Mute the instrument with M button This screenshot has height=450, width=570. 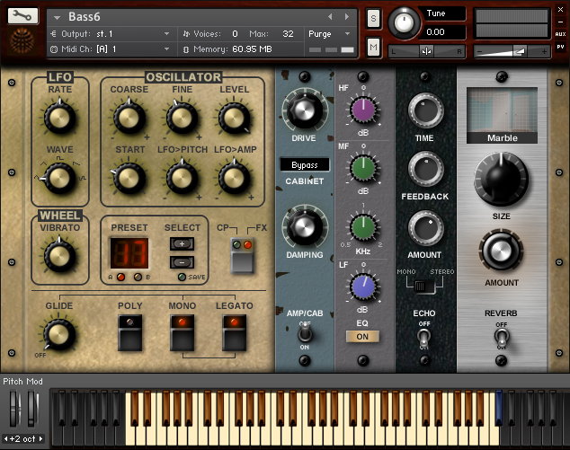click(x=373, y=45)
